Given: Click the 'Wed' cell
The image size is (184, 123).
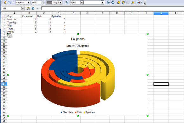Looking at the screenshot, I should pos(14,26).
